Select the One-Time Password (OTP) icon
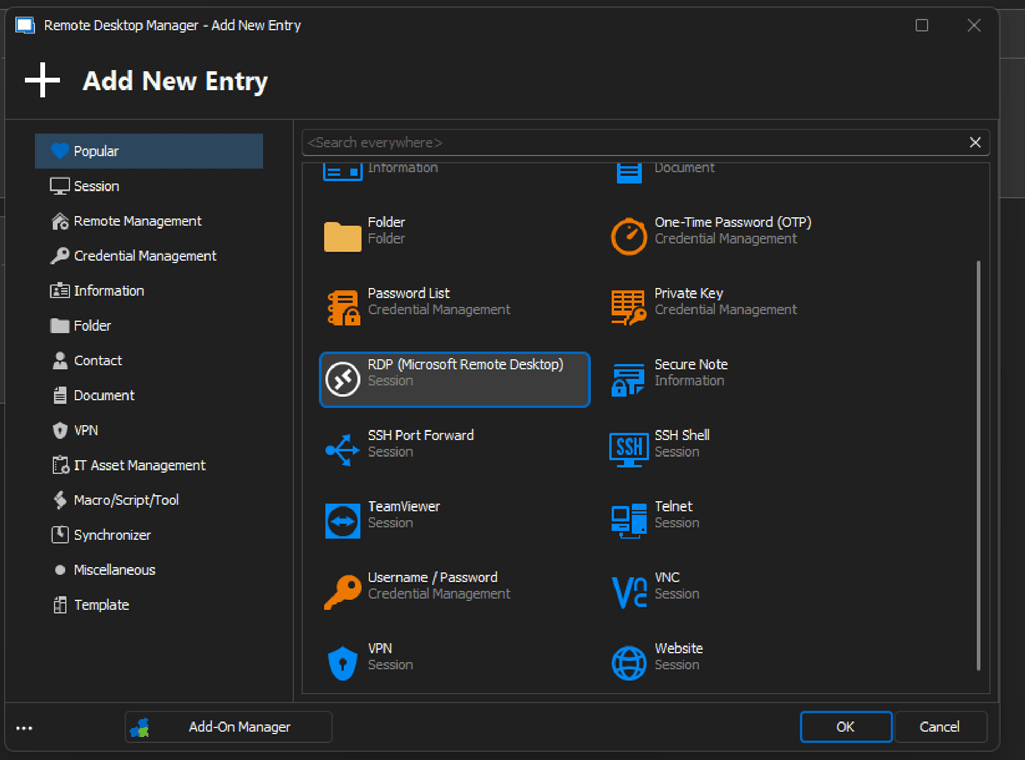Screen dimensions: 1025x760 pos(629,236)
